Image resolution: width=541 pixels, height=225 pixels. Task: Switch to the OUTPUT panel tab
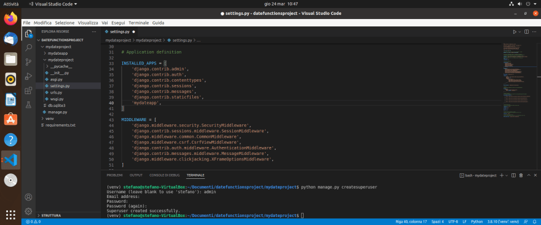[x=136, y=175]
